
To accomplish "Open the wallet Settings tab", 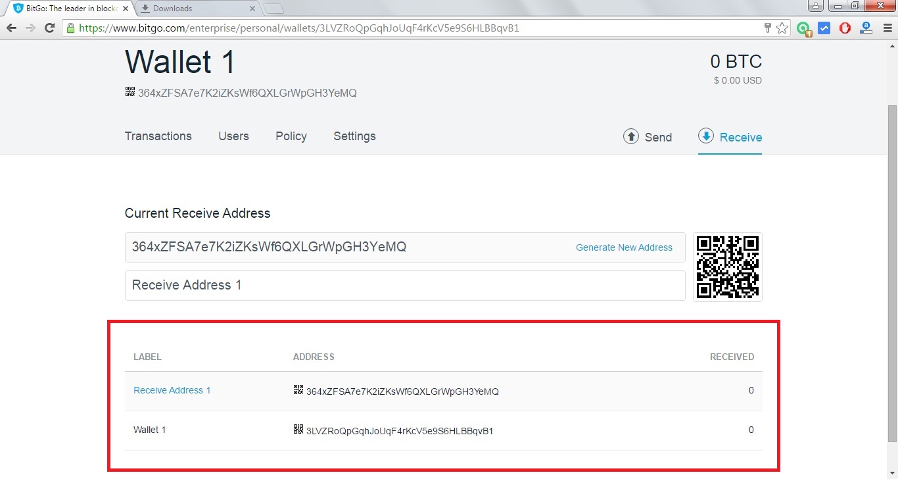I will pos(354,136).
